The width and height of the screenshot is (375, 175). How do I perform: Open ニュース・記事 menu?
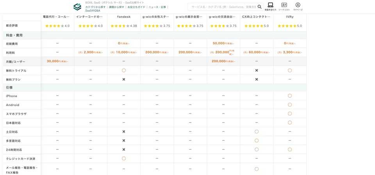point(157,7)
